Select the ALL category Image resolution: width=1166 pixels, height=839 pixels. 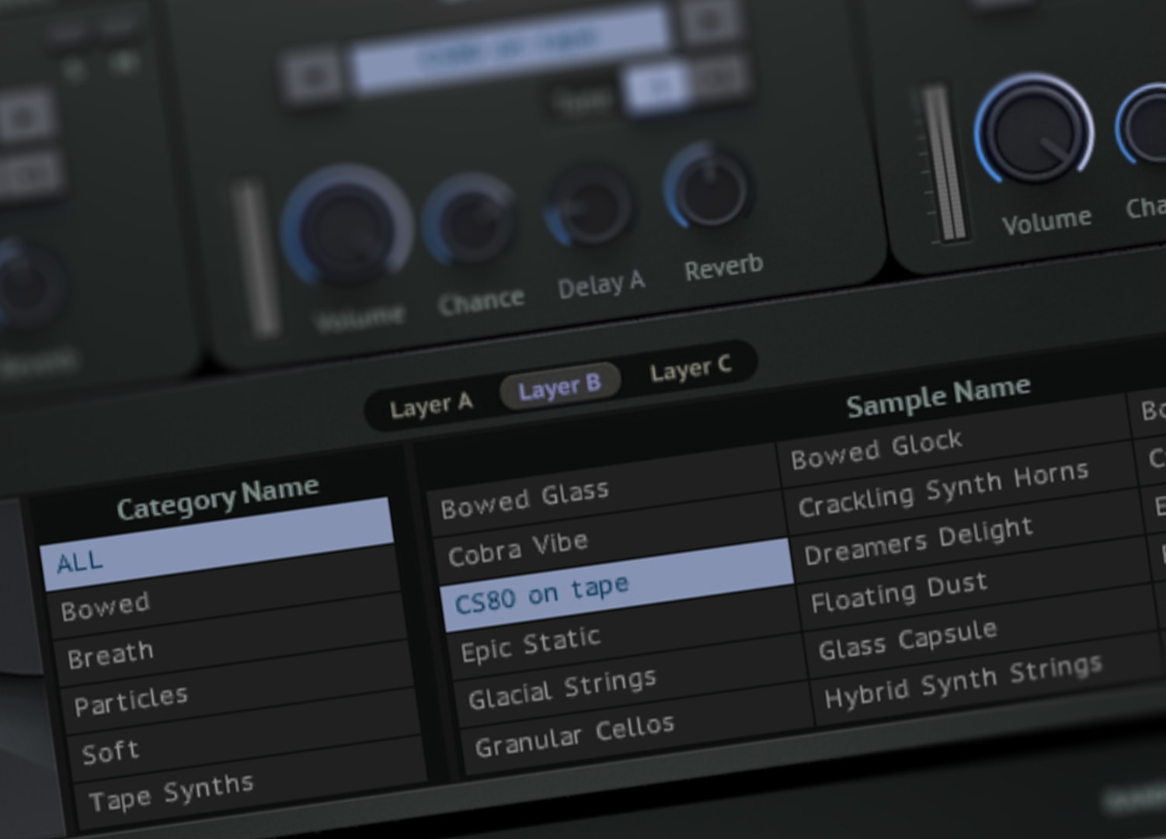(218, 546)
